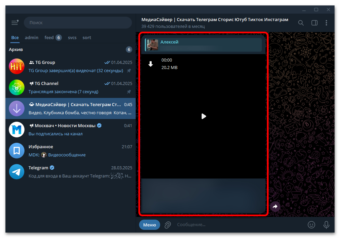Click the 0:45 time on МедиаСэйвер chat

click(128, 104)
